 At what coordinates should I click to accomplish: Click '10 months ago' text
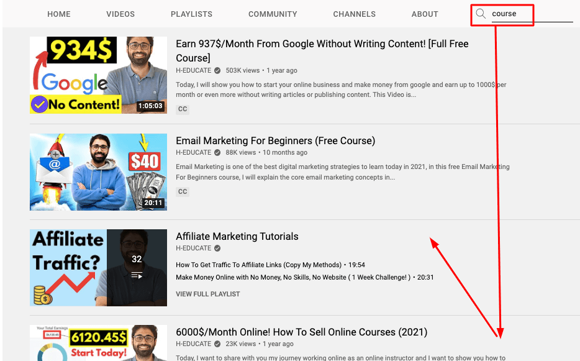285,153
